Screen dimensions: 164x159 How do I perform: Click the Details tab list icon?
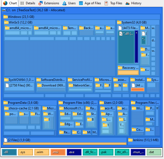point(22,3)
